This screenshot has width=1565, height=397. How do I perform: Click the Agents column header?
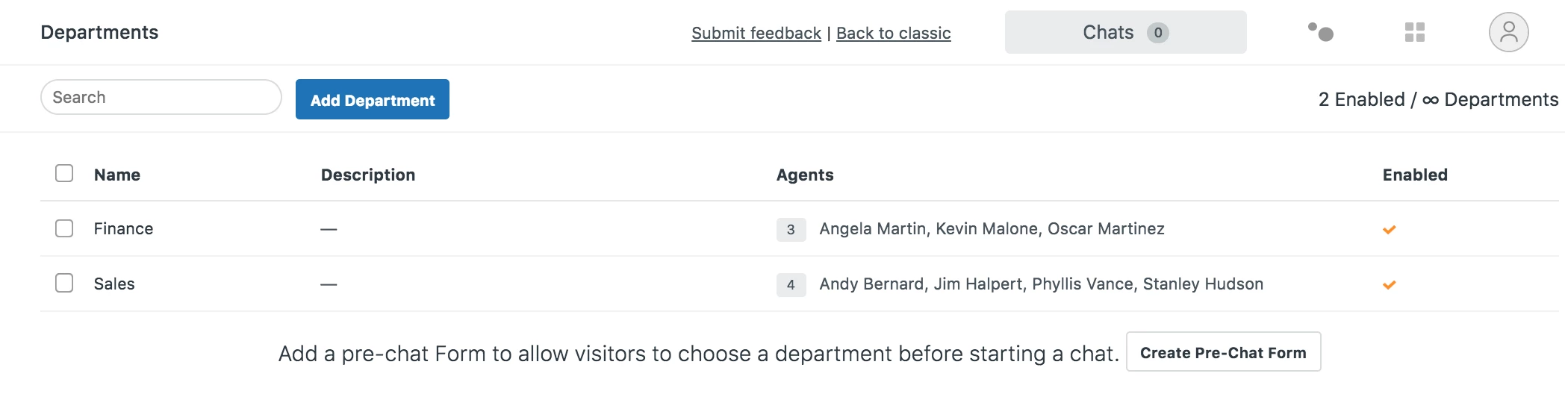pos(804,175)
